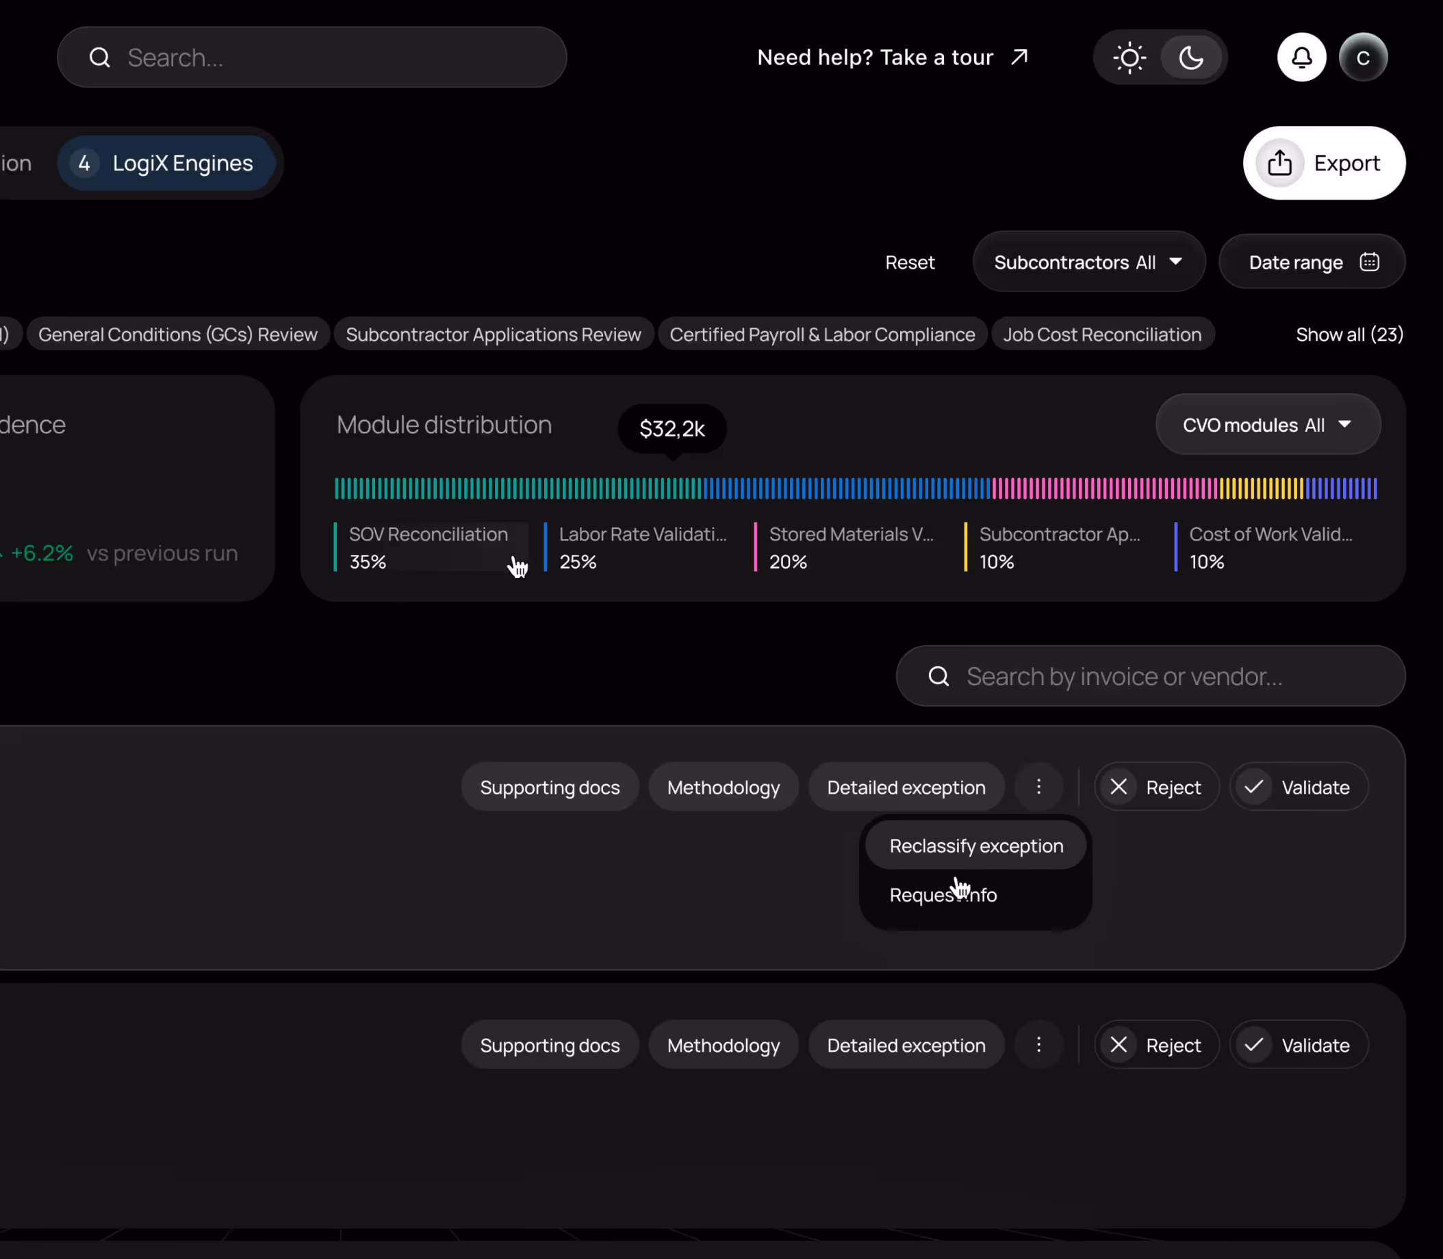
Task: Show all 23 module chips
Action: pos(1349,335)
